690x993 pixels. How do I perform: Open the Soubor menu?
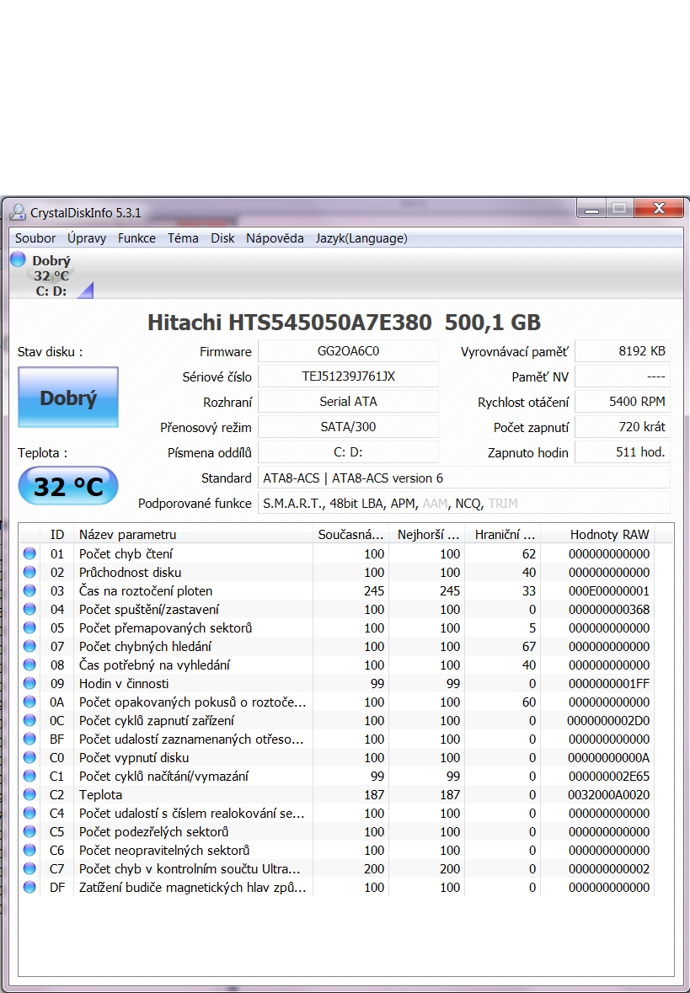pyautogui.click(x=35, y=238)
